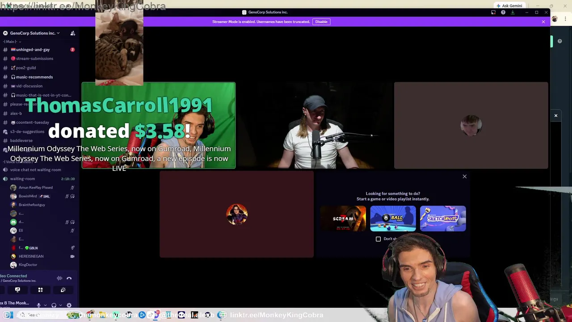Image resolution: width=572 pixels, height=322 pixels.
Task: Open the microphone input options arrow
Action: click(x=45, y=305)
